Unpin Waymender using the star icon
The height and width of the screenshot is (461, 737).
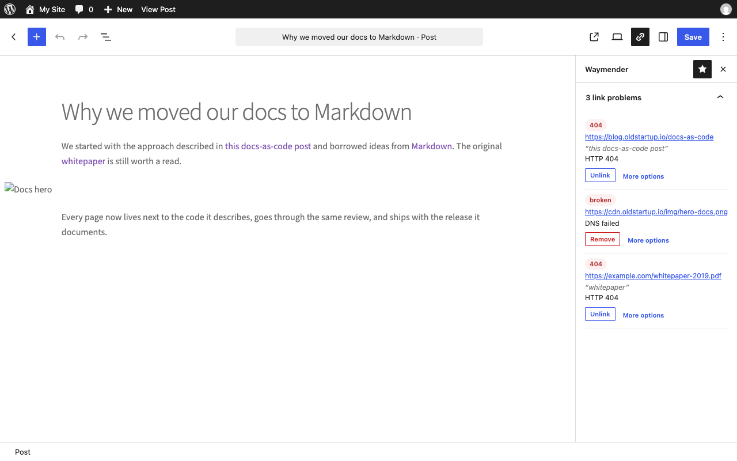coord(702,69)
